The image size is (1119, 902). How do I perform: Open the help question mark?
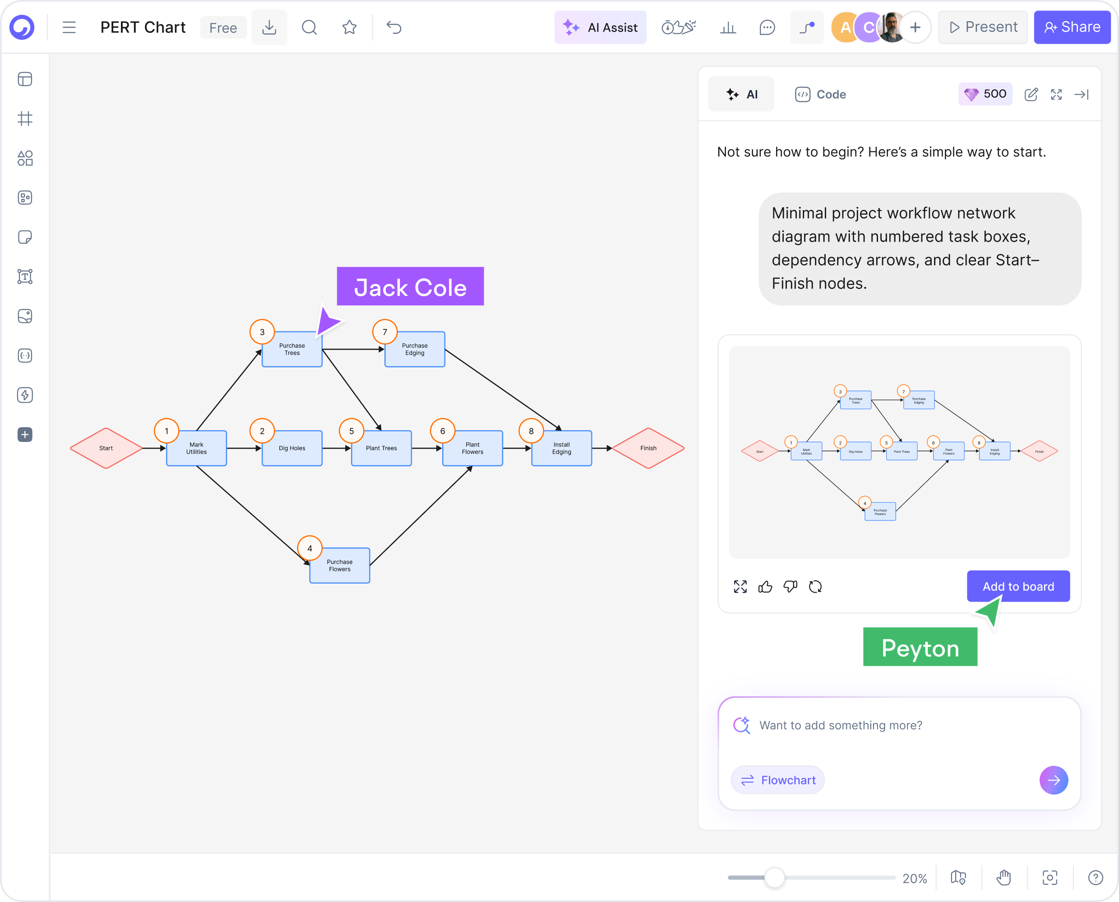point(1095,878)
